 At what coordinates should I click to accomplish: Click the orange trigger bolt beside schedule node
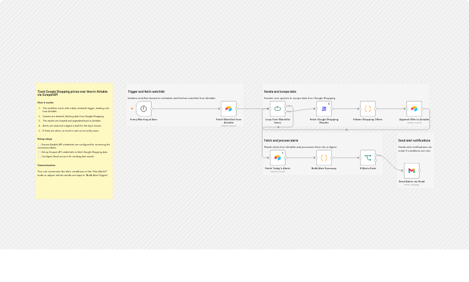132,108
